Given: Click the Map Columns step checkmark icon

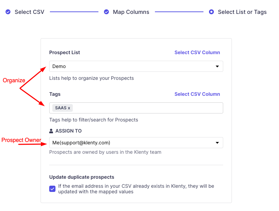Looking at the screenshot, I should click(106, 12).
